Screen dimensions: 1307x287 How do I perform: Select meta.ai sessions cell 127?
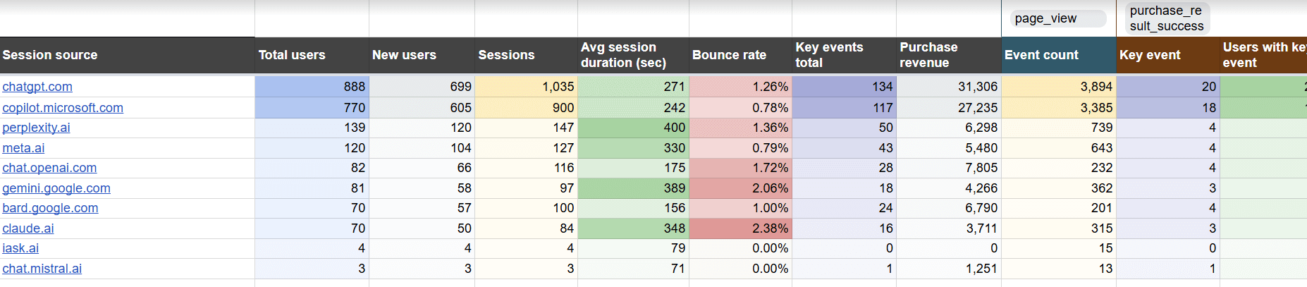point(527,148)
